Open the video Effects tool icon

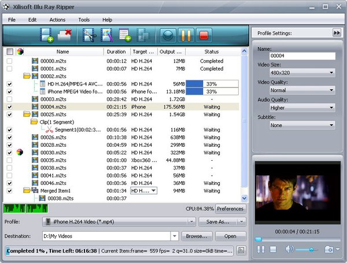click(x=106, y=35)
